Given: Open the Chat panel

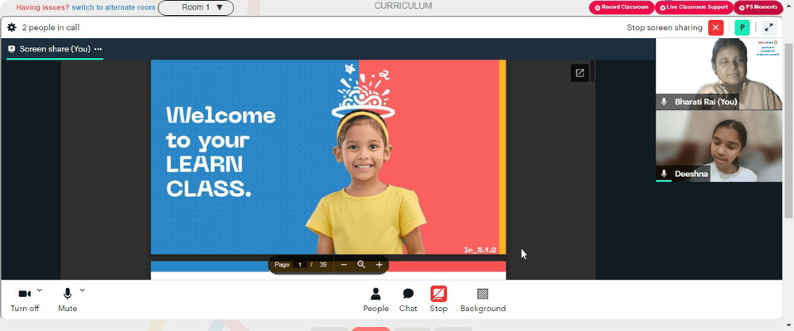Looking at the screenshot, I should click(x=408, y=299).
